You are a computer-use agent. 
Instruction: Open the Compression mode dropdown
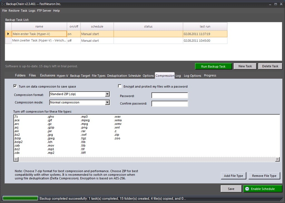click(107, 102)
